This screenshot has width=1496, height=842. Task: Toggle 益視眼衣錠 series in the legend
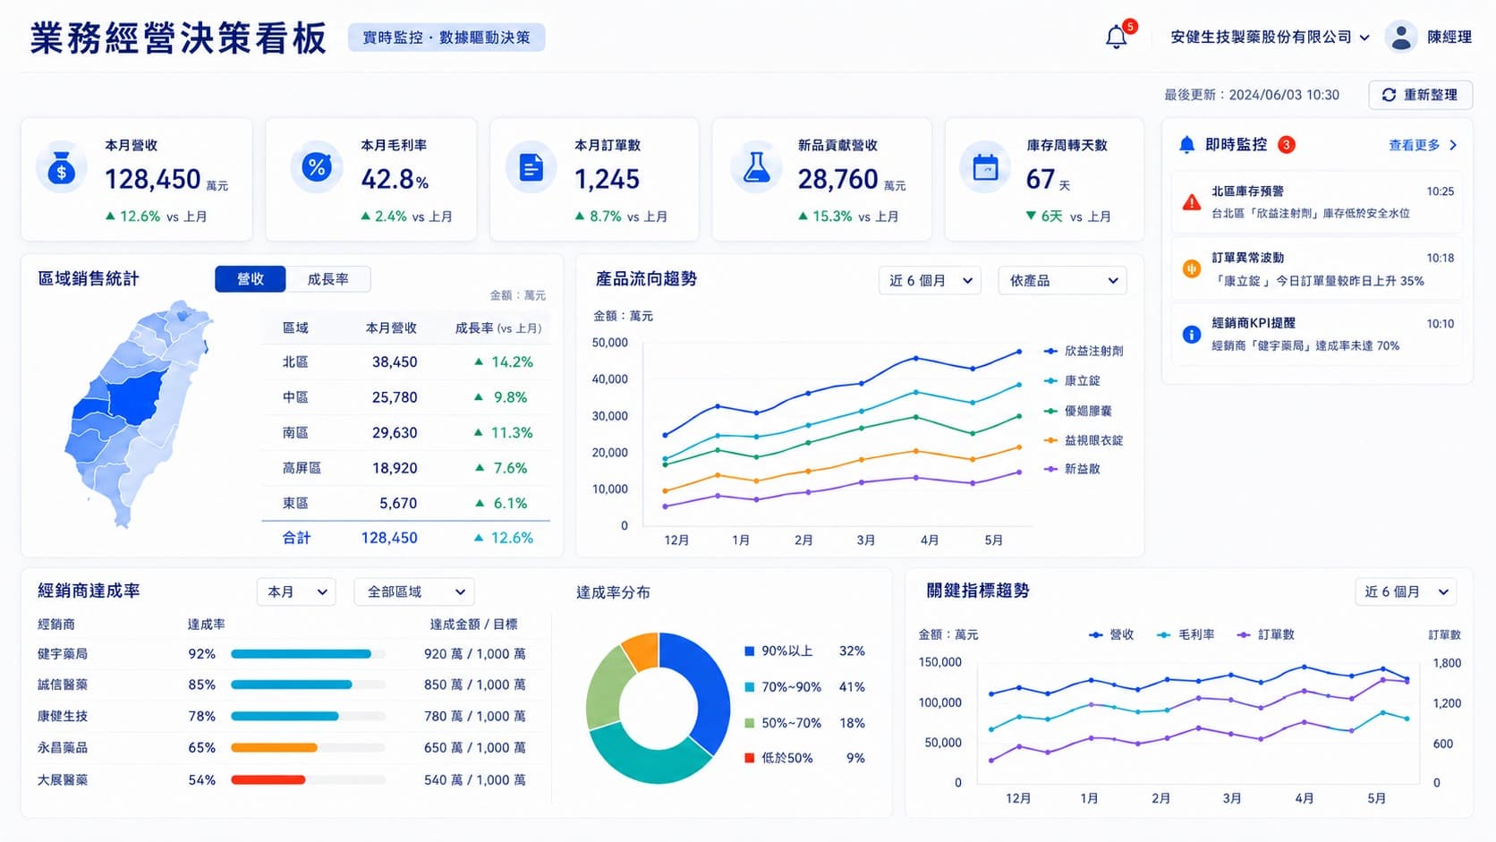click(1084, 440)
